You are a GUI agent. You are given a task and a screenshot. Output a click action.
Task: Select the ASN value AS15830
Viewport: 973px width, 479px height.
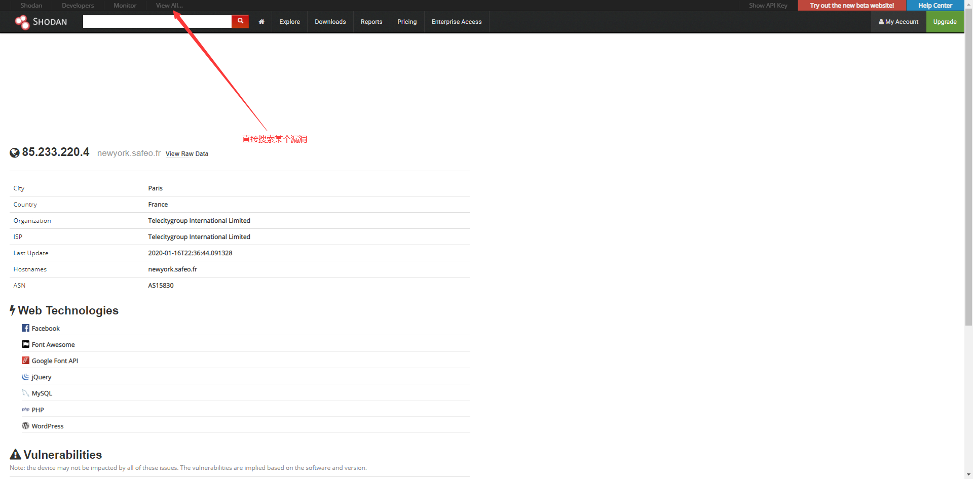pyautogui.click(x=161, y=286)
